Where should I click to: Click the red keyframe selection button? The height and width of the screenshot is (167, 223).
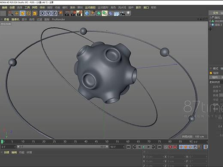(x=175, y=147)
